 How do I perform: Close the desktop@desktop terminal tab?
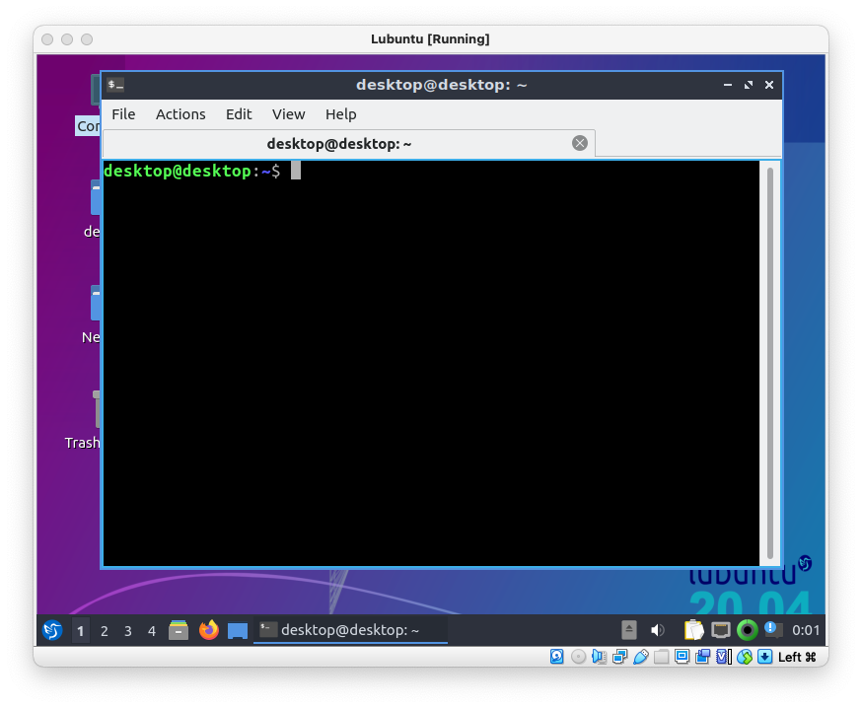coord(579,143)
